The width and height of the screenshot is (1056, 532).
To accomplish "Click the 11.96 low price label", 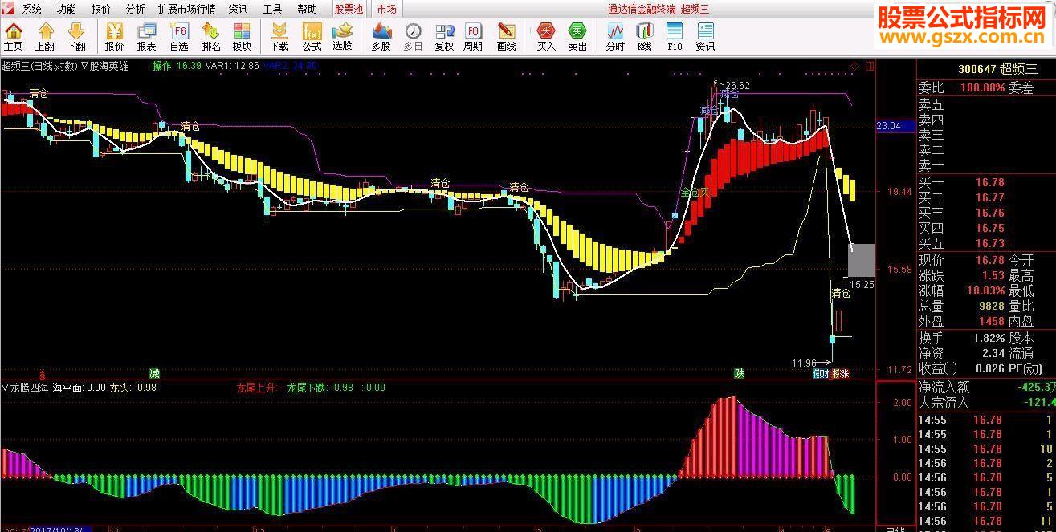I will pyautogui.click(x=803, y=363).
